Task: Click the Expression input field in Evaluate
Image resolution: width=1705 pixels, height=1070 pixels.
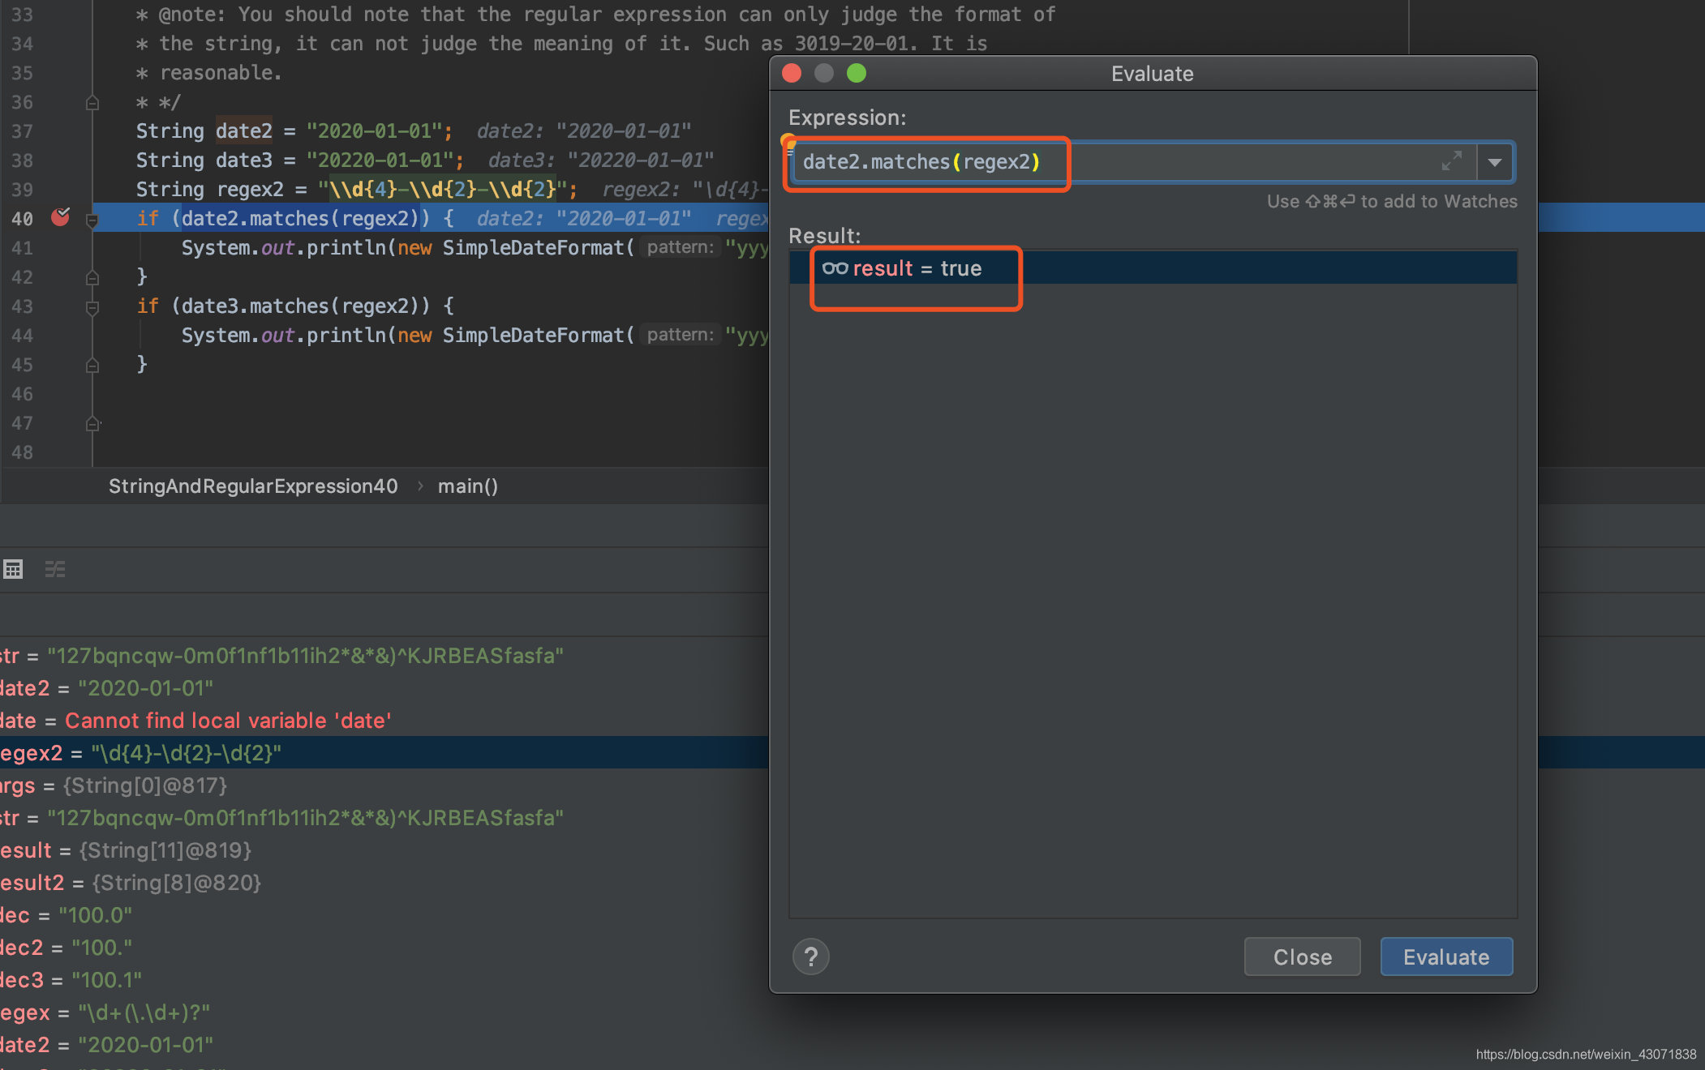Action: coord(1134,162)
